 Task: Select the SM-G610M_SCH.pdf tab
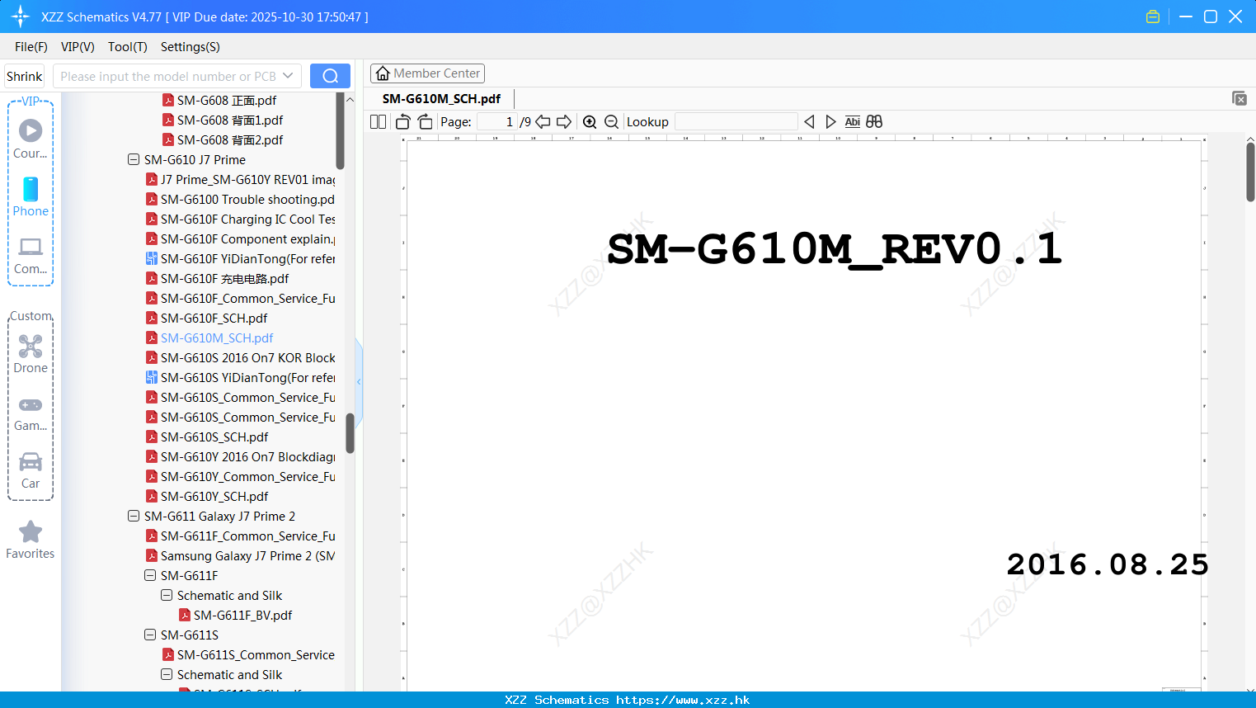(441, 98)
